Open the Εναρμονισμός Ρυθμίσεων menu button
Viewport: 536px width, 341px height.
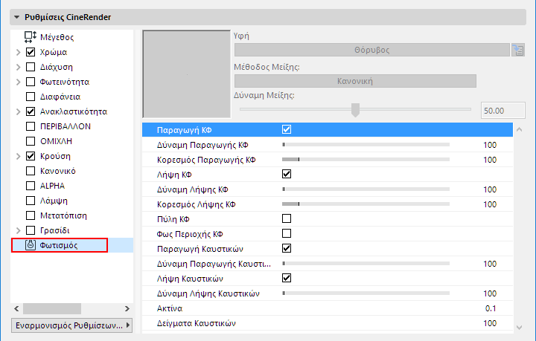71,325
